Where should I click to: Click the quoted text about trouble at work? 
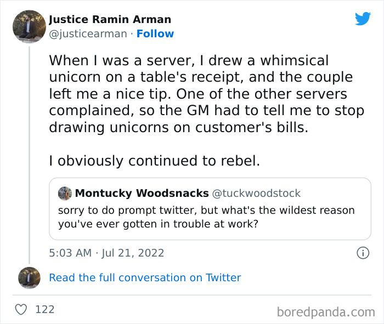206,217
